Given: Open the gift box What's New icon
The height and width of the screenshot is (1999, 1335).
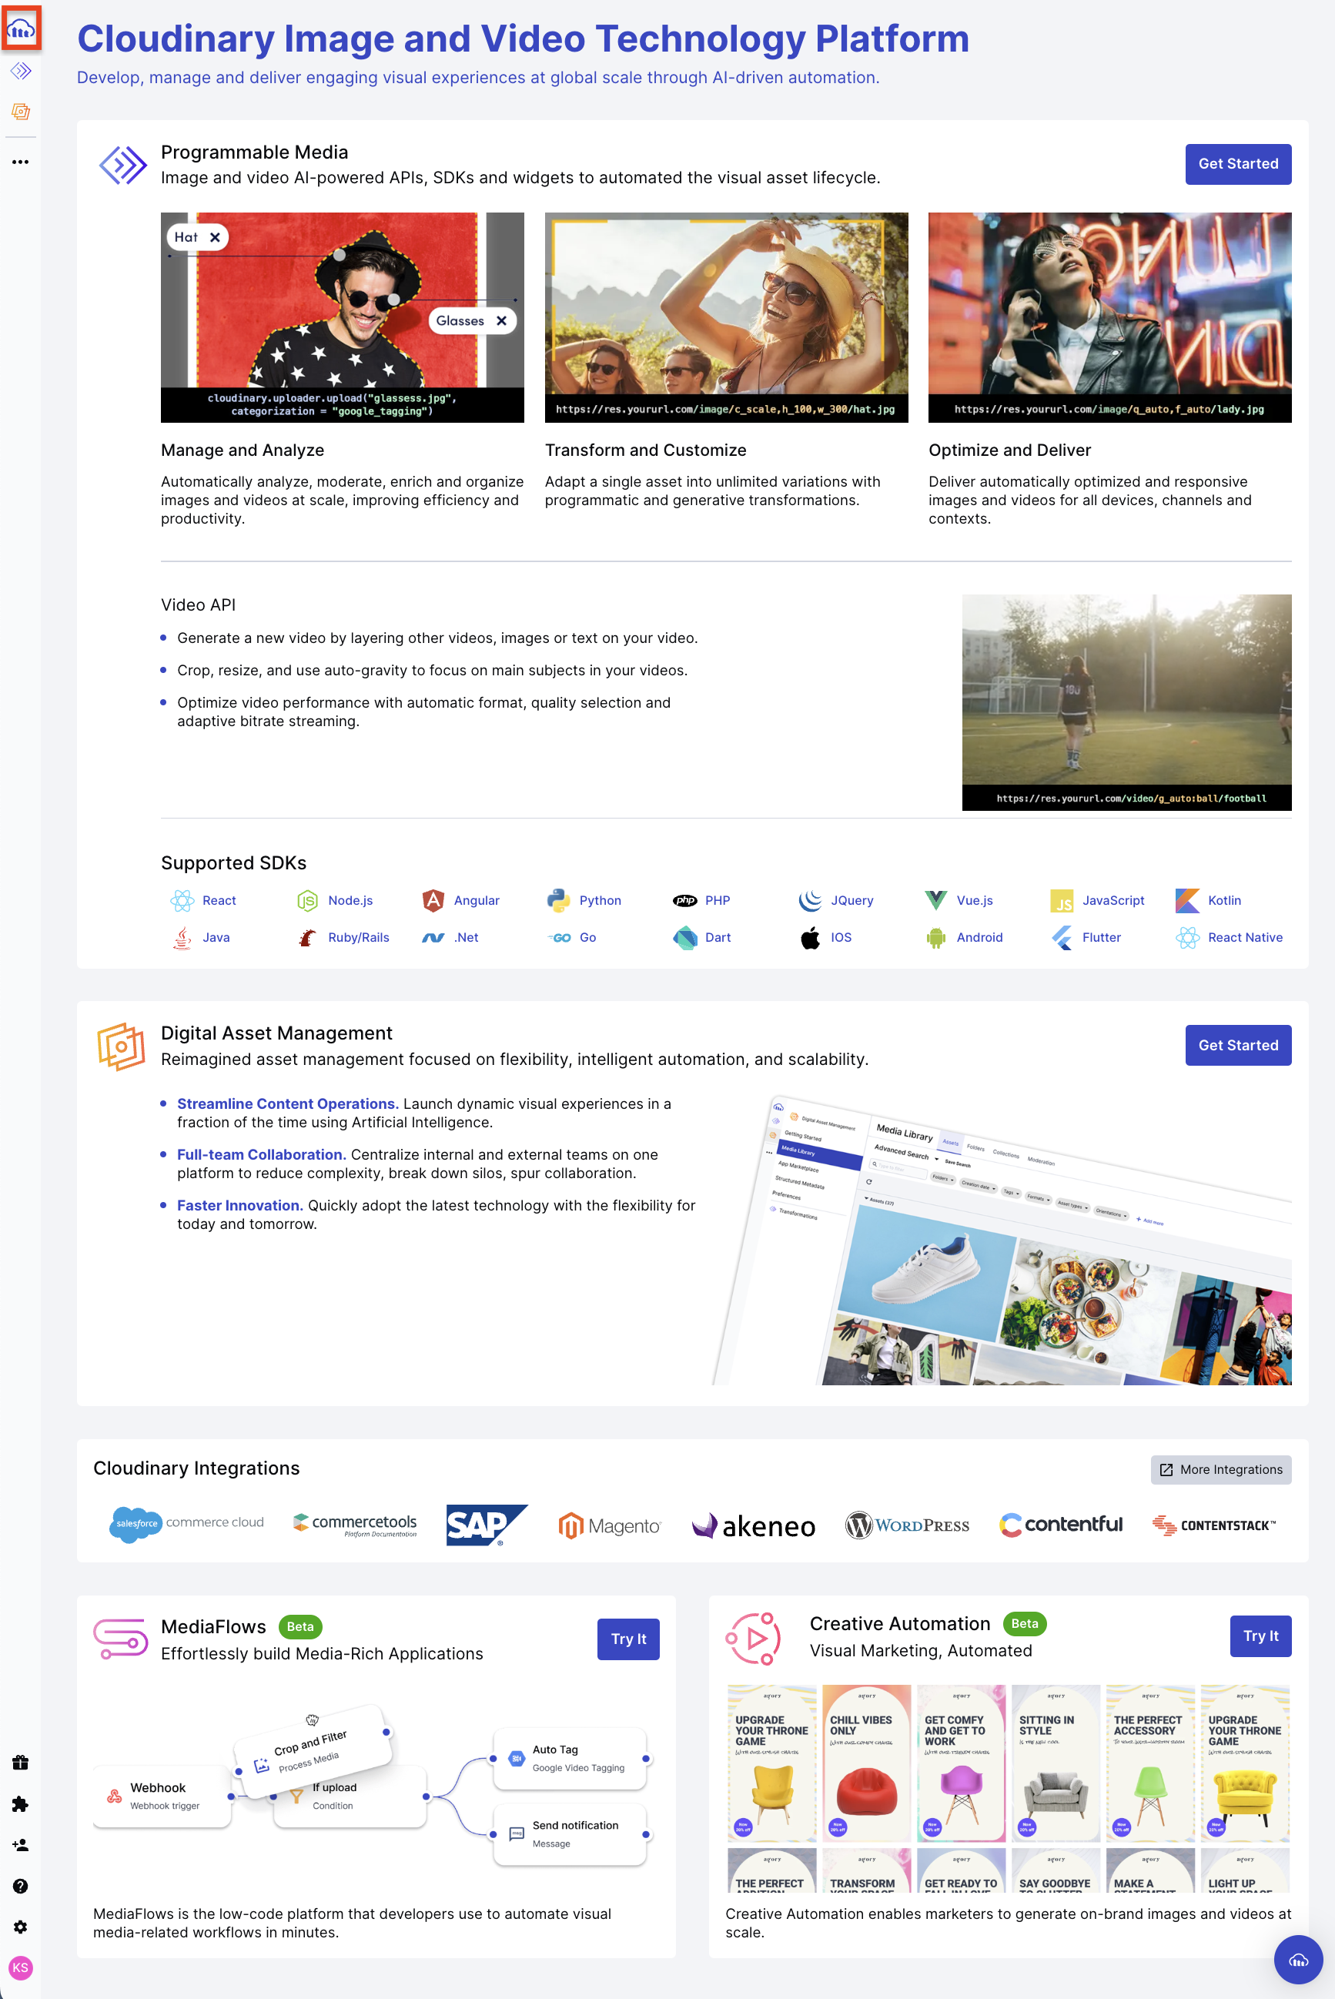Looking at the screenshot, I should point(21,1763).
